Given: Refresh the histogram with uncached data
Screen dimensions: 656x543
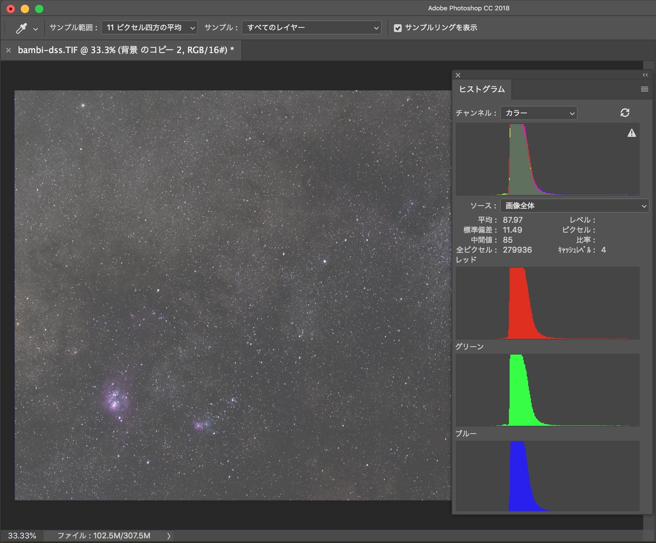Looking at the screenshot, I should (625, 113).
